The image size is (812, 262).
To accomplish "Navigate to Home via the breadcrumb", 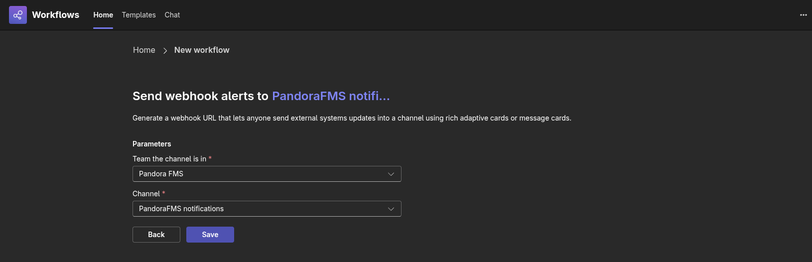I will pos(144,50).
